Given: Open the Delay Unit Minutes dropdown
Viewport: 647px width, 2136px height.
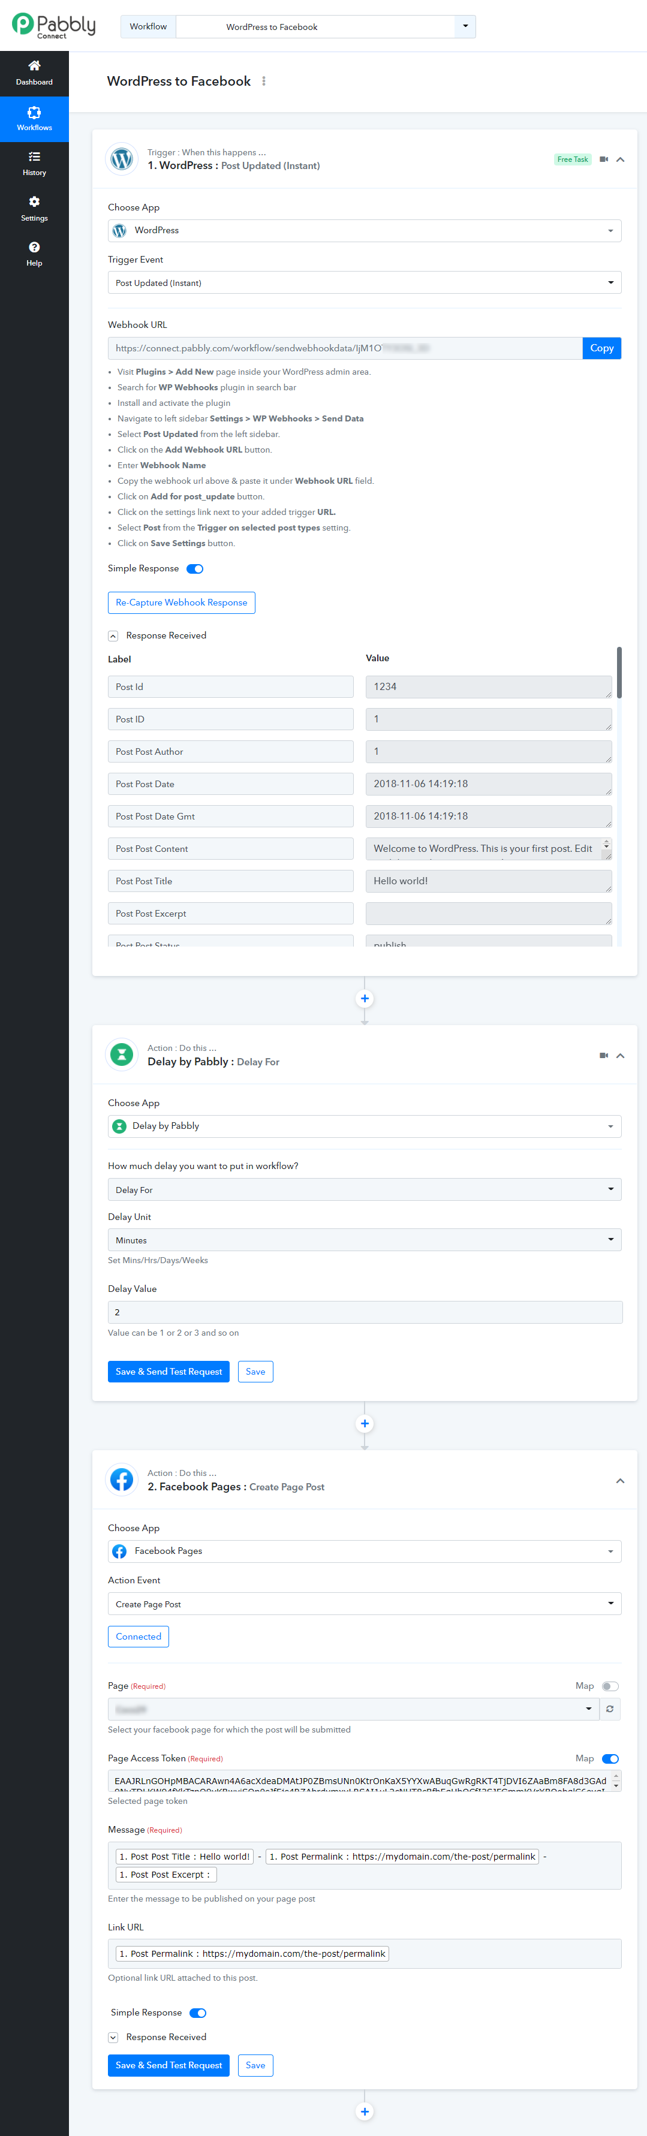Looking at the screenshot, I should point(364,1240).
